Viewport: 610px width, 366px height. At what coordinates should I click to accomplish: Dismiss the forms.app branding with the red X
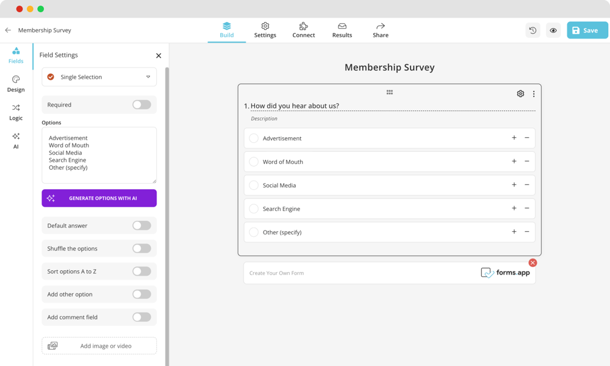pyautogui.click(x=533, y=262)
